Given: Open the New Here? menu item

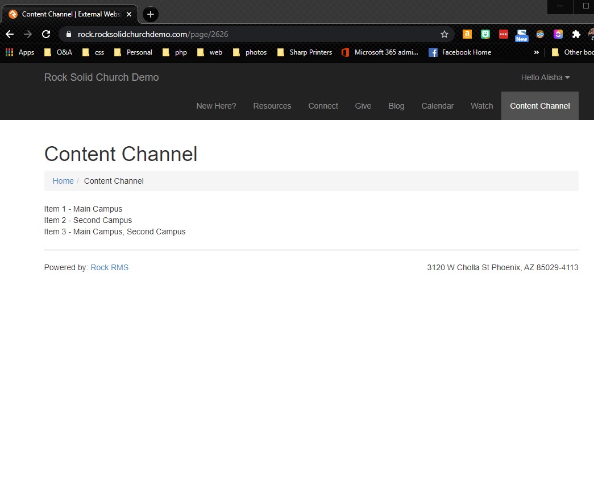Looking at the screenshot, I should 216,106.
